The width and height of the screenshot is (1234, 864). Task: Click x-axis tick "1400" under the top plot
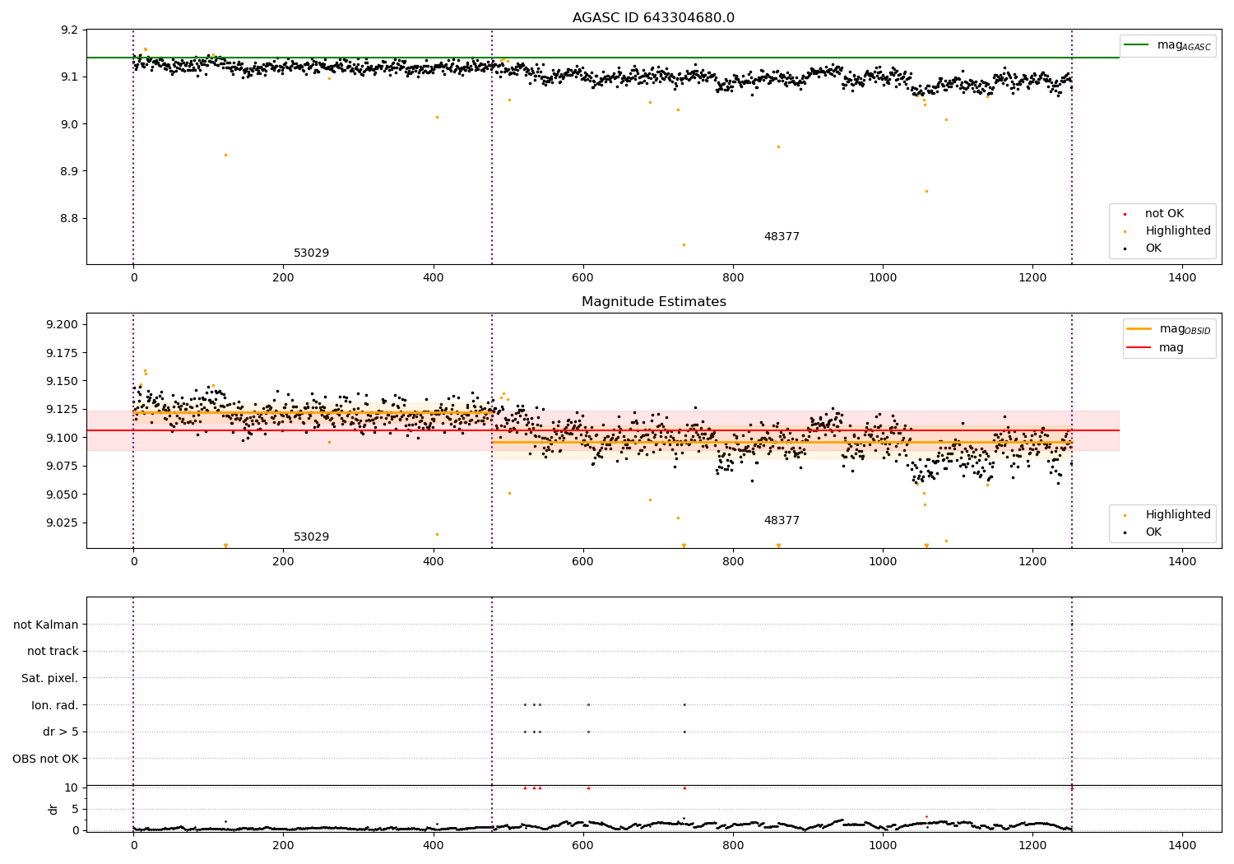1182,278
